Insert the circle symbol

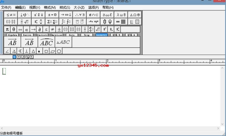click(59, 51)
